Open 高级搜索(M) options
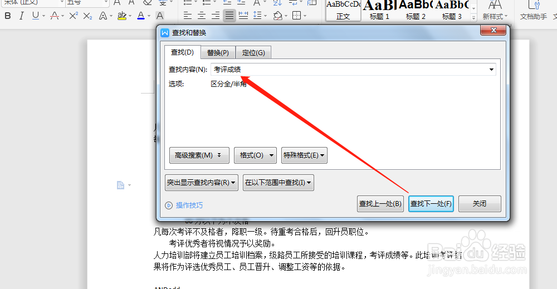The height and width of the screenshot is (289, 557). click(199, 155)
